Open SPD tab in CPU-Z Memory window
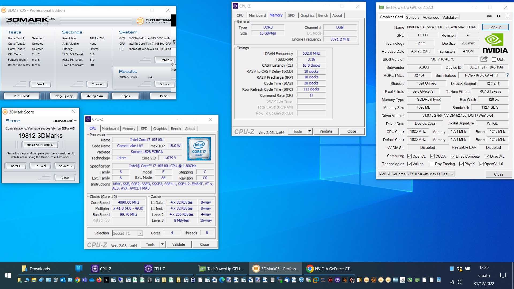This screenshot has height=289, width=514. 291,16
